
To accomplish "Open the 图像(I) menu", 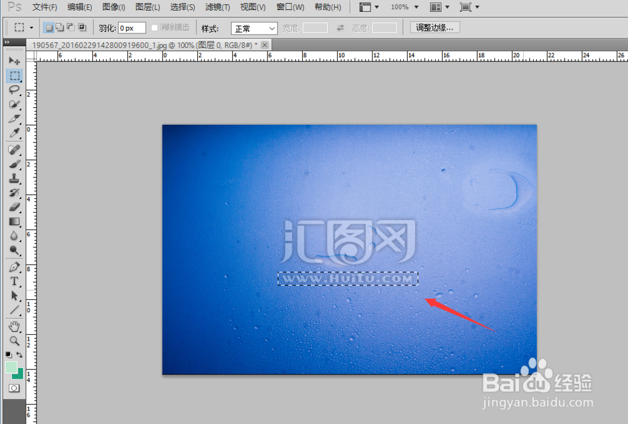I will 114,7.
